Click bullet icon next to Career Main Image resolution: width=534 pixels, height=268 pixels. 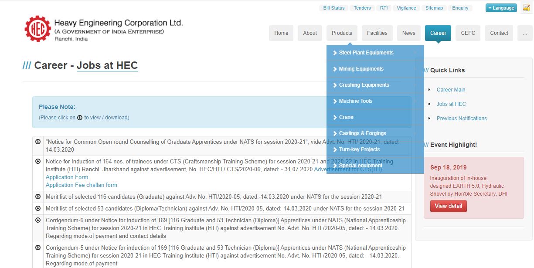[x=429, y=90]
